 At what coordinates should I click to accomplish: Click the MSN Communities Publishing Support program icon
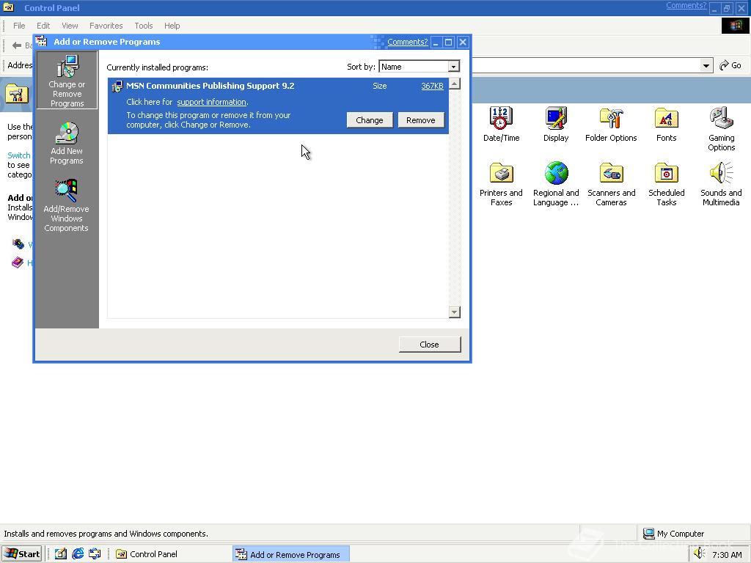[x=117, y=87]
